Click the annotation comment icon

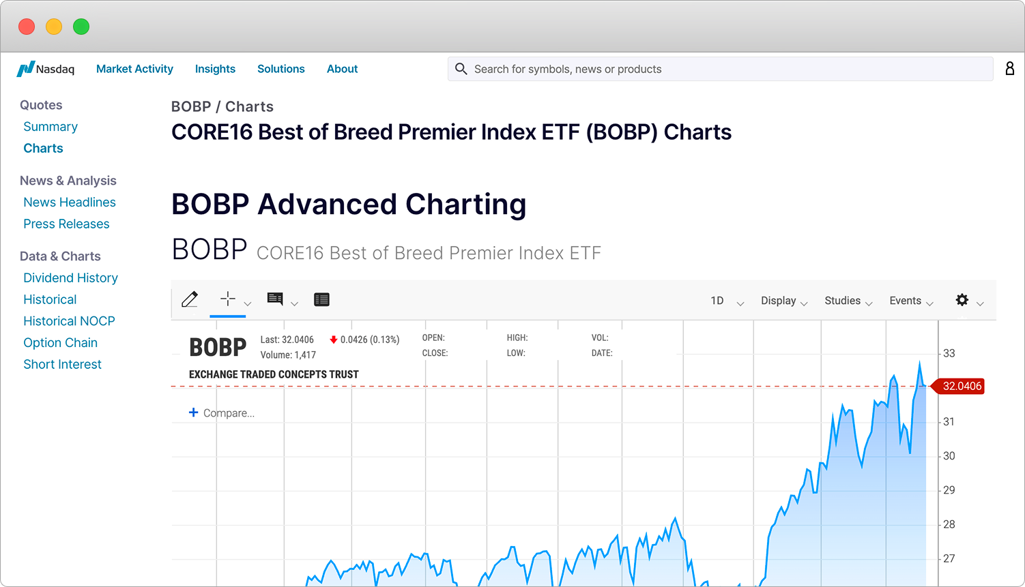(x=275, y=299)
